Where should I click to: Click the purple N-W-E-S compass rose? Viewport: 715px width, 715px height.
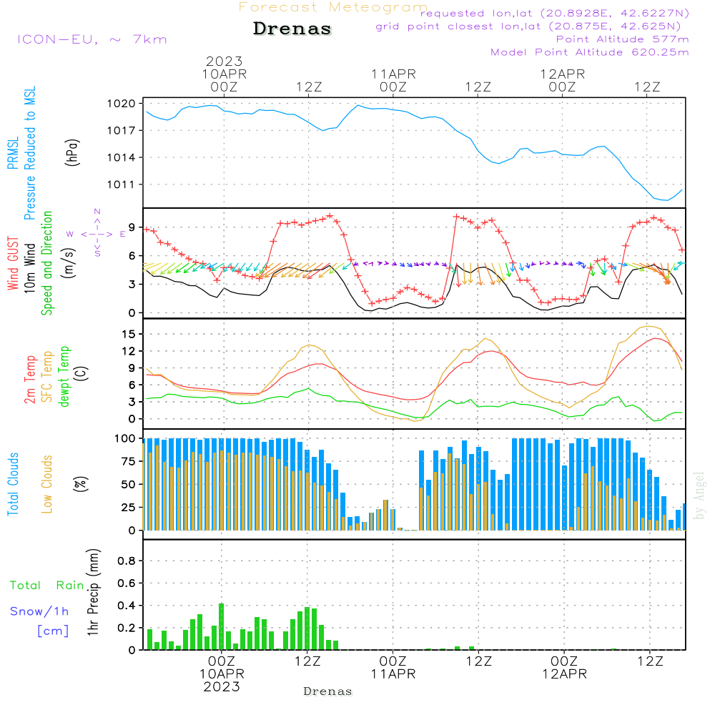click(97, 233)
